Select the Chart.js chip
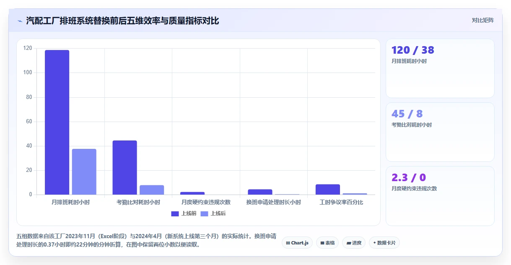This screenshot has width=511, height=265. tap(297, 243)
